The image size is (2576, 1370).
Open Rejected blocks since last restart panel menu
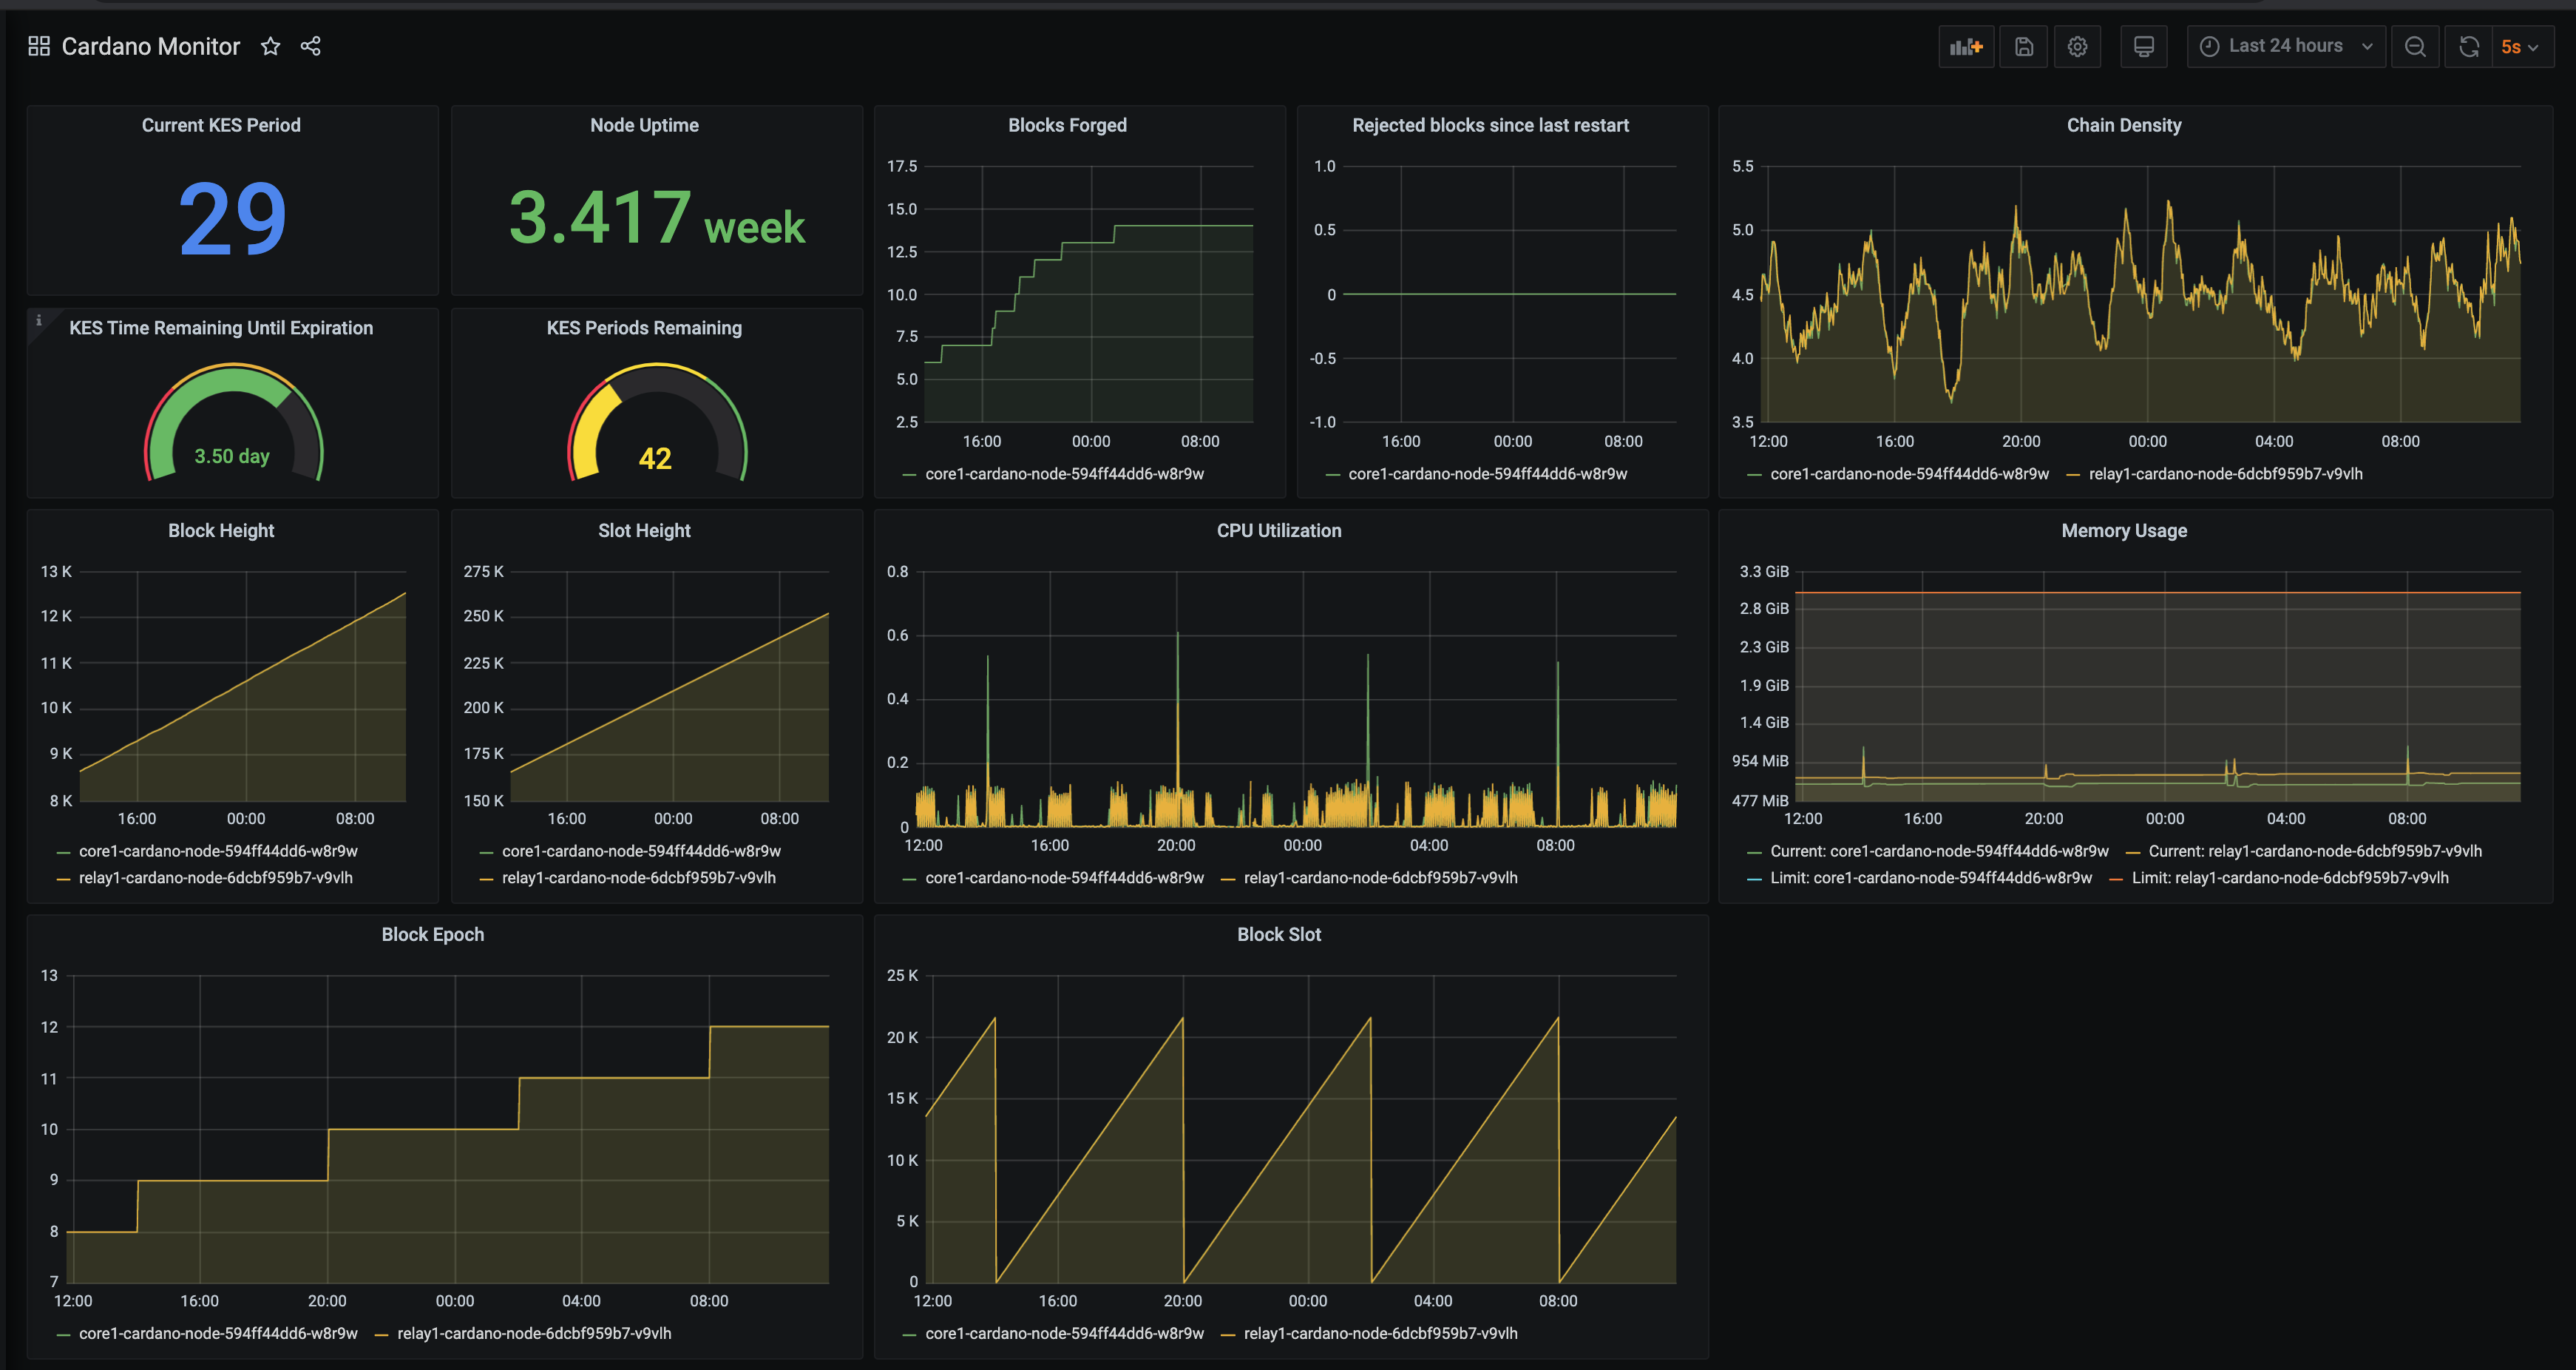point(1490,125)
